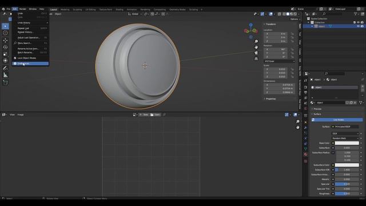The image size is (366, 206).
Task: Expand the Properties panel in sidebar
Action: (270, 99)
